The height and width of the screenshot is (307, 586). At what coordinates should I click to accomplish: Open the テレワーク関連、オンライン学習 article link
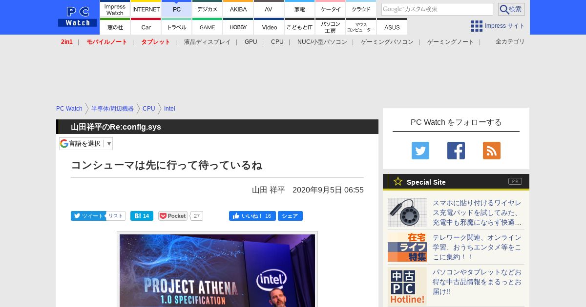477,247
